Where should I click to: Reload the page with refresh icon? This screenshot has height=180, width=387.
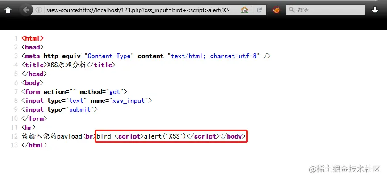(x=259, y=10)
